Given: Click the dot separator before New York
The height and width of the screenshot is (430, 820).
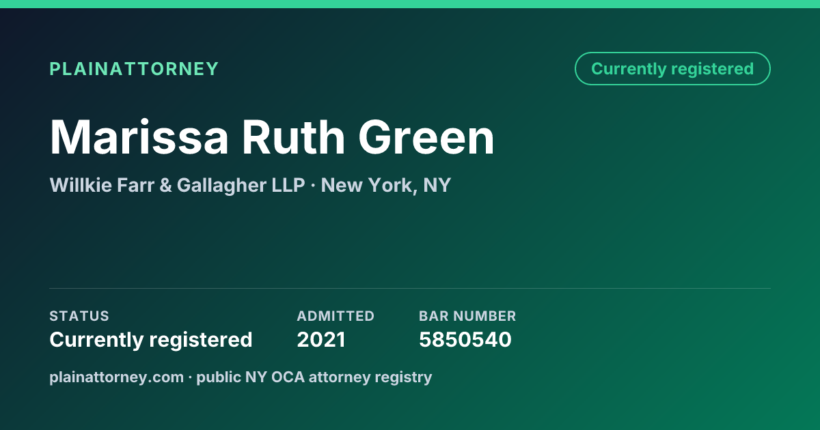Looking at the screenshot, I should [313, 186].
